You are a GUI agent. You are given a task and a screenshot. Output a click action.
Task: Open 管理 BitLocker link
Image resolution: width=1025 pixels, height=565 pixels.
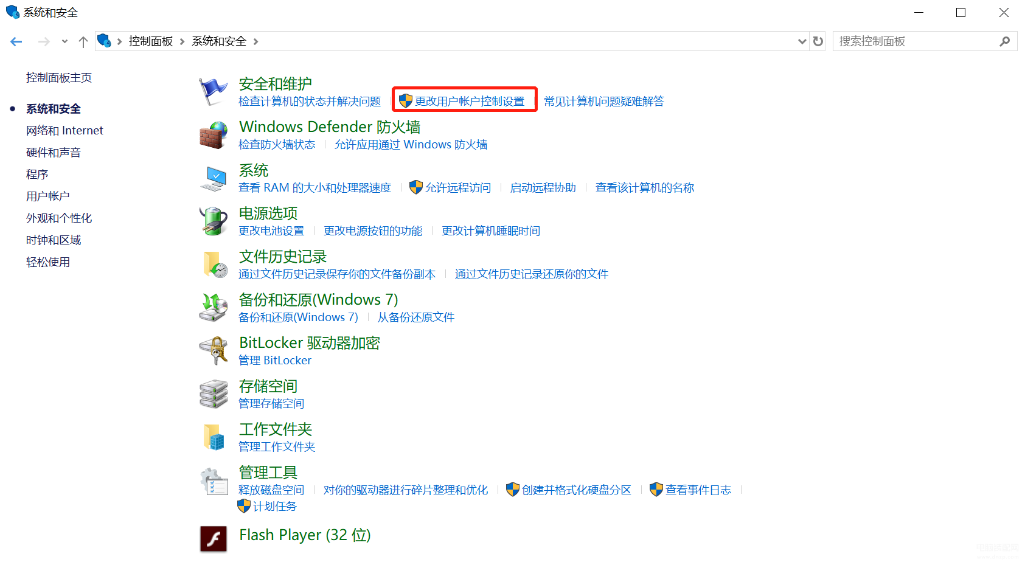tap(275, 360)
